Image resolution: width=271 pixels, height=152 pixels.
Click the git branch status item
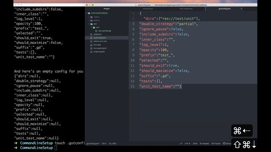[204, 144]
